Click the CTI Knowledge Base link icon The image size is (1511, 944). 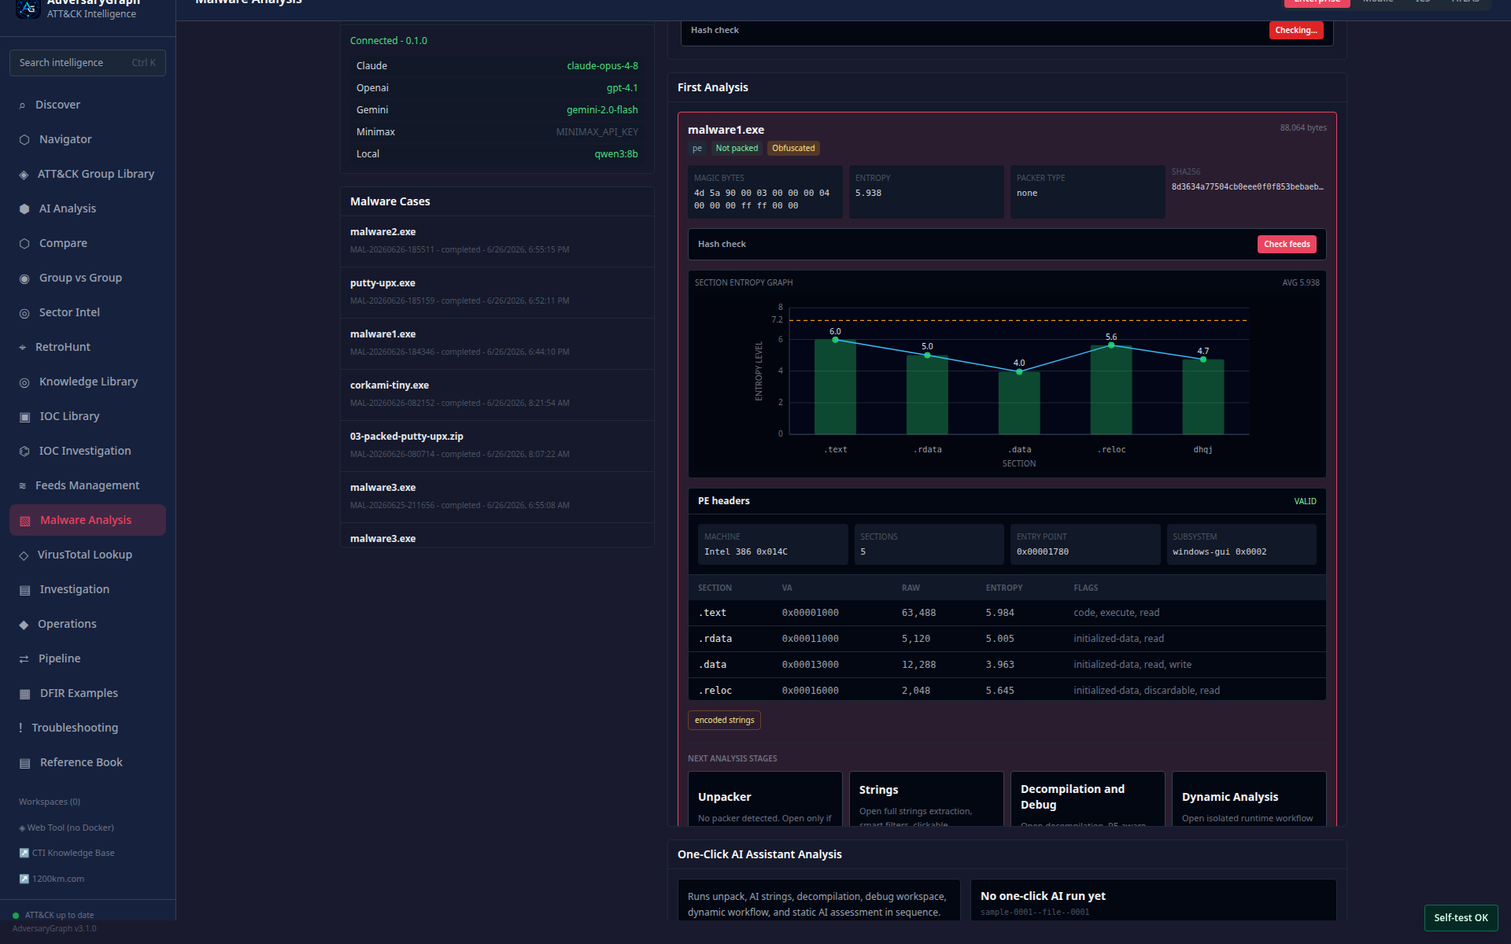pos(24,853)
